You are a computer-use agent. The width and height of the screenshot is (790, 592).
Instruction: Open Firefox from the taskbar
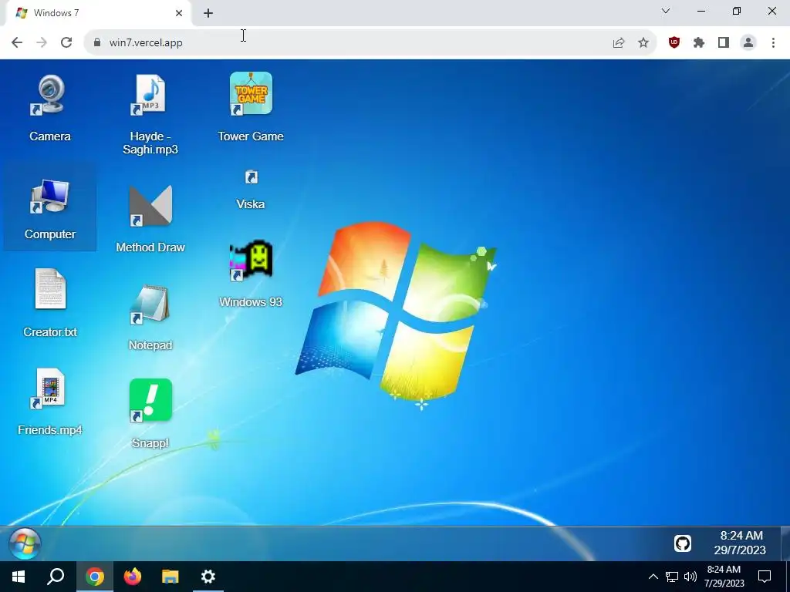[133, 577]
